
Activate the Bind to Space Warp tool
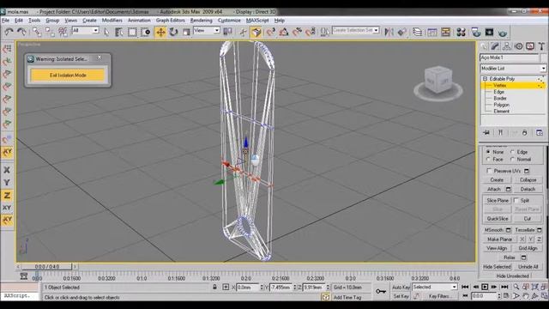pyautogui.click(x=63, y=33)
